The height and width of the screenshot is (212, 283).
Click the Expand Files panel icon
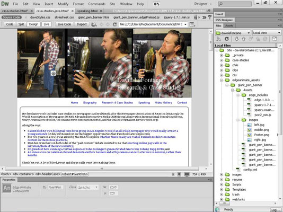pos(275,39)
